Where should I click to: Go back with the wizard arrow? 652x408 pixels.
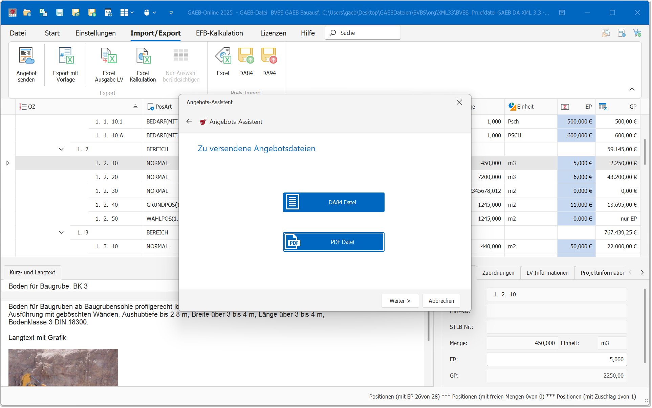pyautogui.click(x=189, y=121)
